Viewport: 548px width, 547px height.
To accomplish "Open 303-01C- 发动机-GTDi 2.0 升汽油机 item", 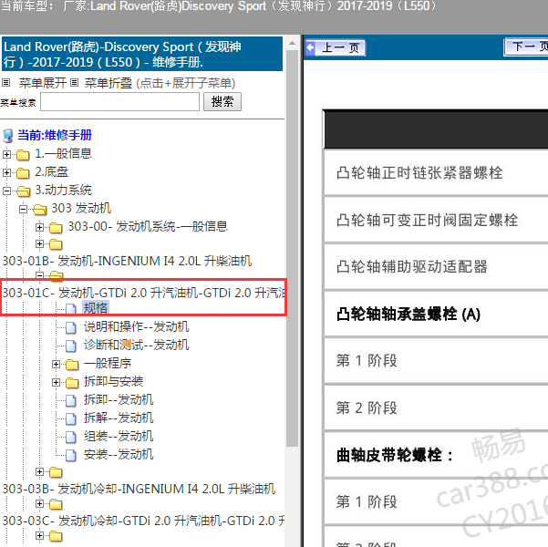I will [x=143, y=293].
